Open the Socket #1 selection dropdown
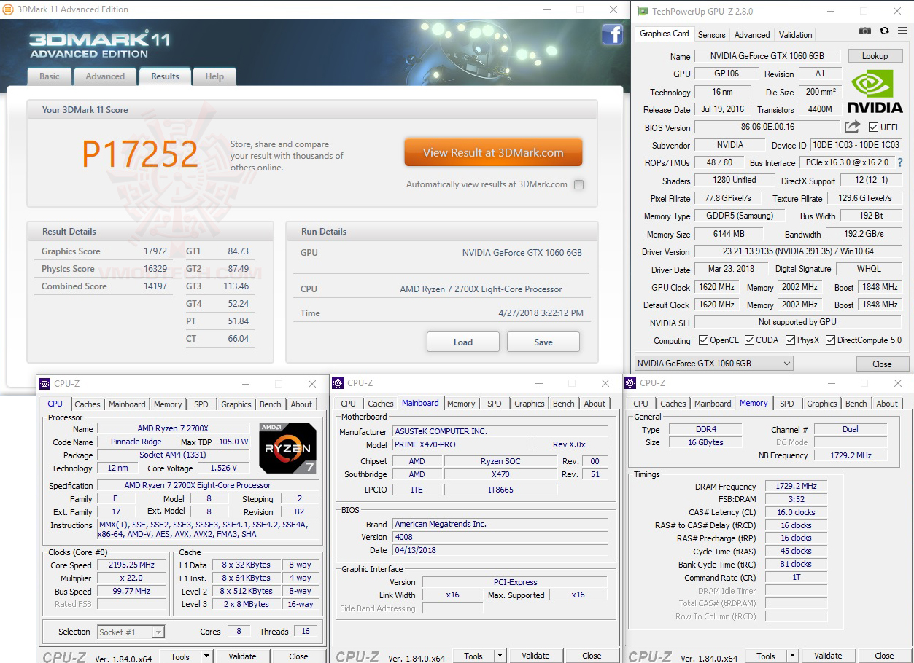 coord(130,632)
